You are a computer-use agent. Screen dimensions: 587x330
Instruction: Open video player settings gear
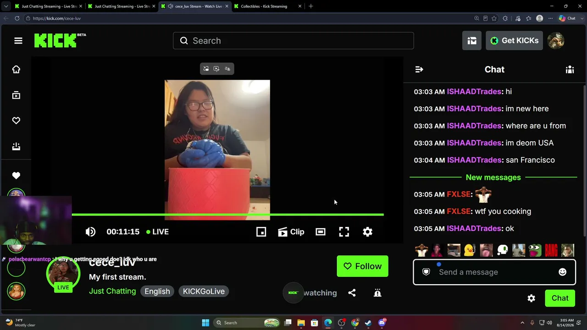[x=367, y=232]
